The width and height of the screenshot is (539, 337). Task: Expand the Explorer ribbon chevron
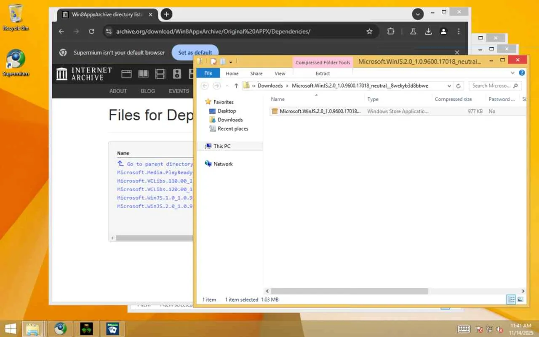[x=513, y=73]
